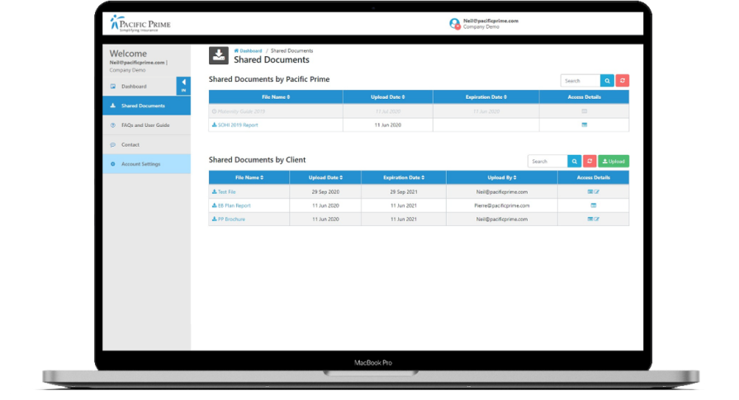The image size is (739, 400).
Task: Open Dashboard from the sidebar menu
Action: coord(134,87)
